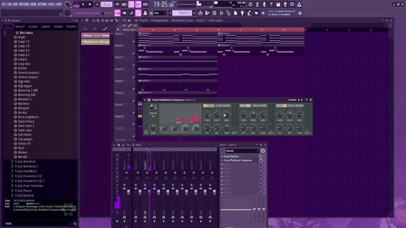The image size is (406, 228).
Task: Click the Presets label in compressor window
Action: 292,100
